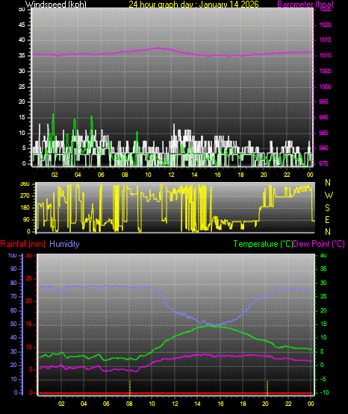Click the E compass direction label

coord(327,219)
